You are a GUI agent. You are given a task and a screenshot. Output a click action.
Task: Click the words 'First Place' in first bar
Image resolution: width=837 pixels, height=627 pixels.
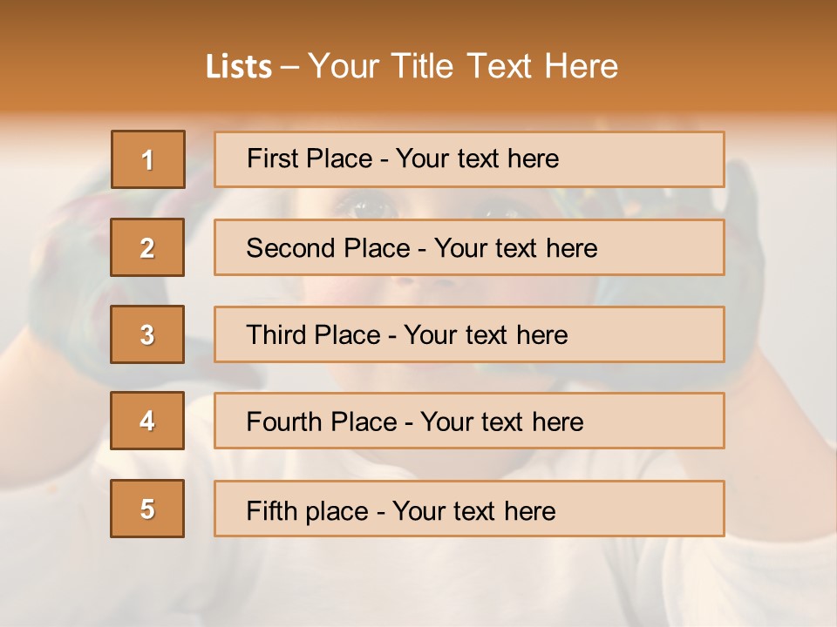[310, 158]
